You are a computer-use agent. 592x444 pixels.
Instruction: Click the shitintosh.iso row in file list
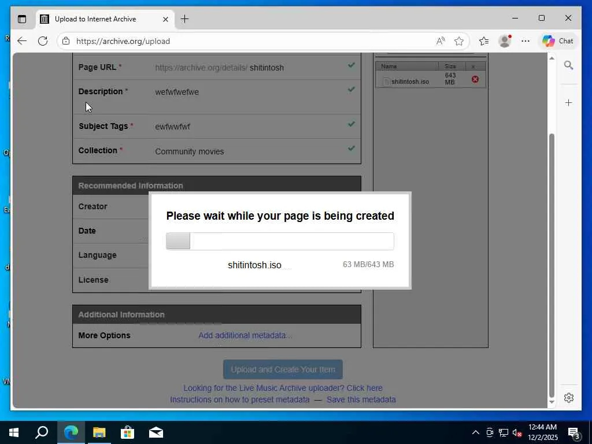[x=430, y=79]
